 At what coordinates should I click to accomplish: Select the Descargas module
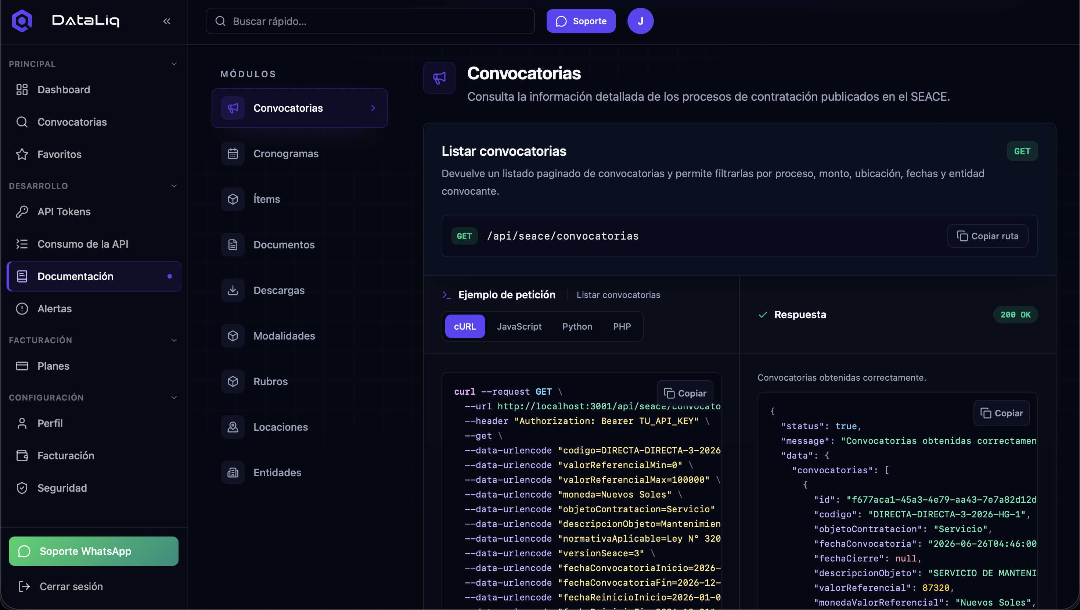click(299, 290)
